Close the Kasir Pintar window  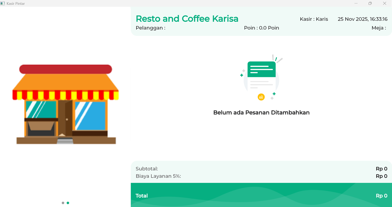coord(384,3)
